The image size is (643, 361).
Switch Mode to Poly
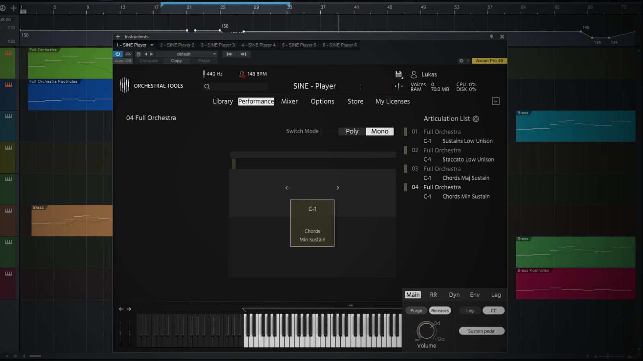point(352,131)
